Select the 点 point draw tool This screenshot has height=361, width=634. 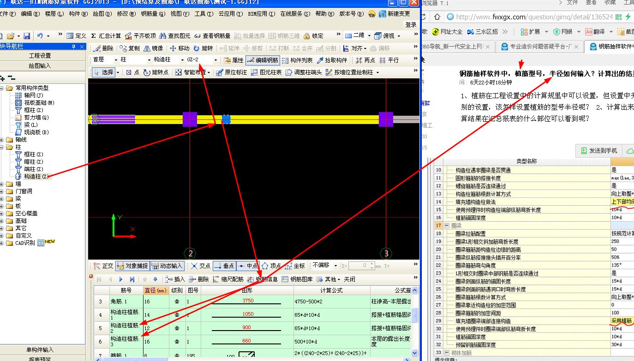tap(132, 72)
